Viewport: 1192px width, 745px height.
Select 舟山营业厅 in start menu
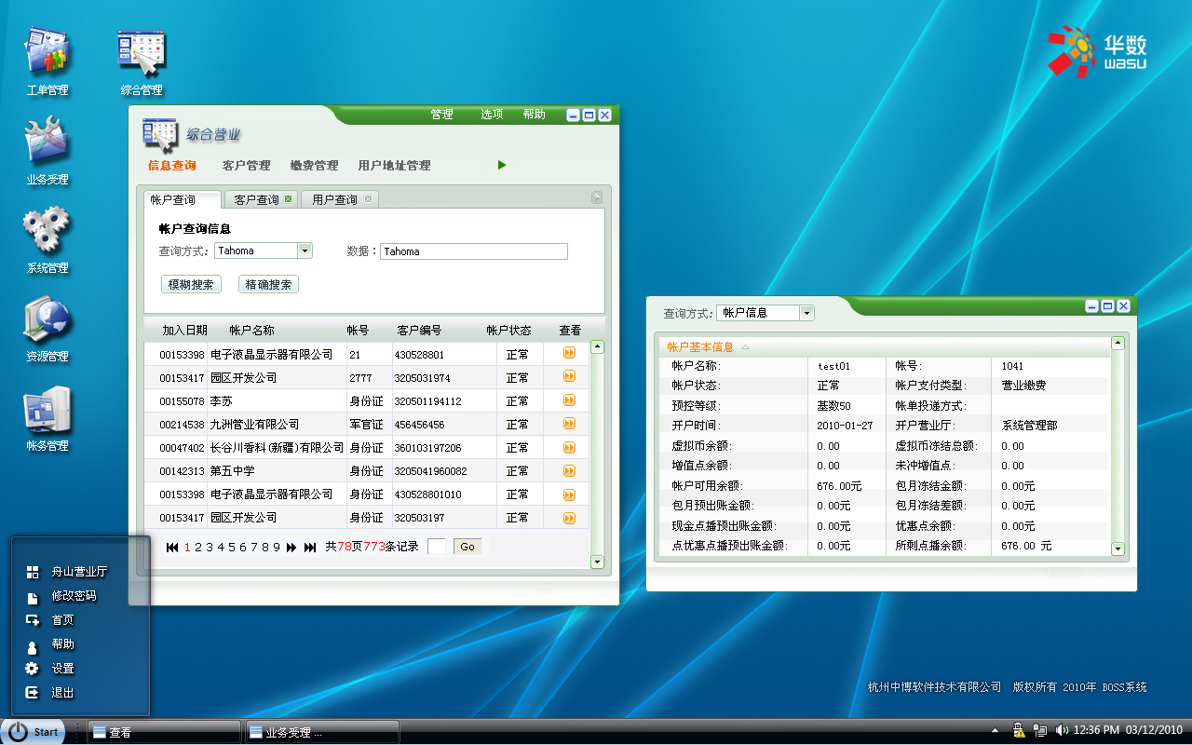tap(80, 572)
